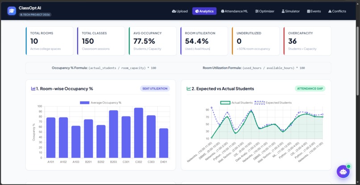This screenshot has height=185, width=360.
Task: Go to the Optimizer tab
Action: pos(265,11)
